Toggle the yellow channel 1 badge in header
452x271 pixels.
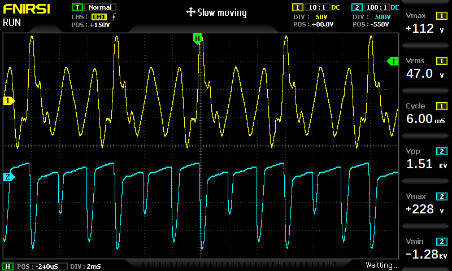[297, 7]
